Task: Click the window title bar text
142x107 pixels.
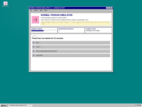Action: 47,8
